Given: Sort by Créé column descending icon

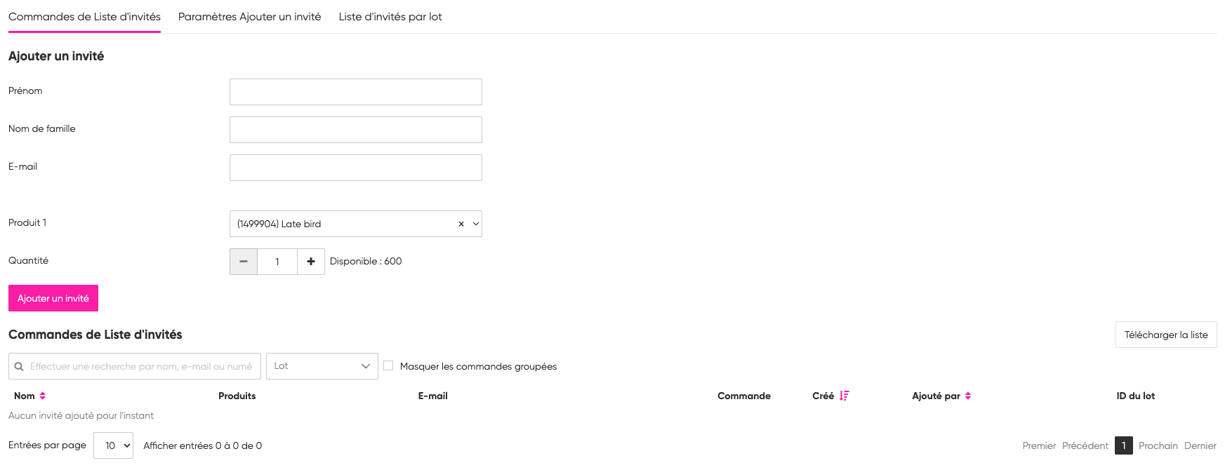Looking at the screenshot, I should tap(844, 396).
